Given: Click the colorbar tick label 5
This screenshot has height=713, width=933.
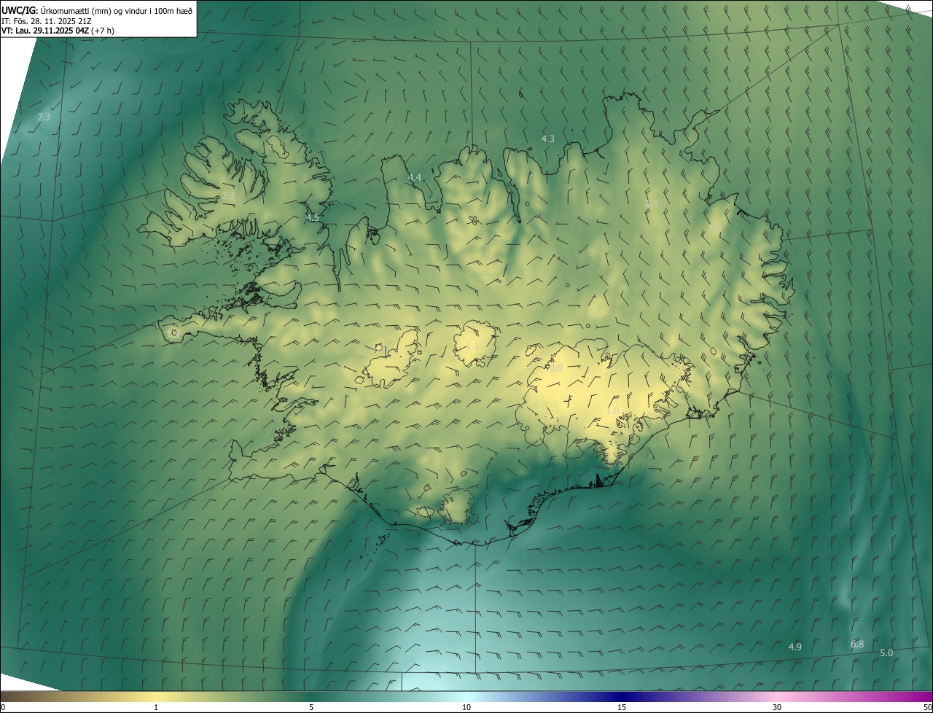Looking at the screenshot, I should pos(311,707).
